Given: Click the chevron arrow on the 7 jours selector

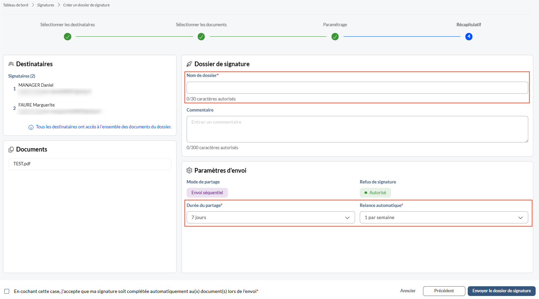Looking at the screenshot, I should (x=347, y=218).
